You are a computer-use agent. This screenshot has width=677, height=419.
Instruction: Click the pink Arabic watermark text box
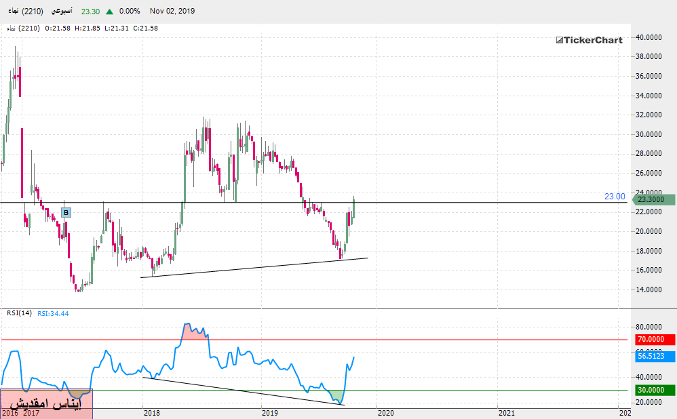coord(46,403)
